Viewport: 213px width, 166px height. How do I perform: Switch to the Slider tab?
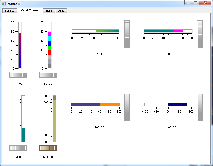pyautogui.click(x=9, y=11)
